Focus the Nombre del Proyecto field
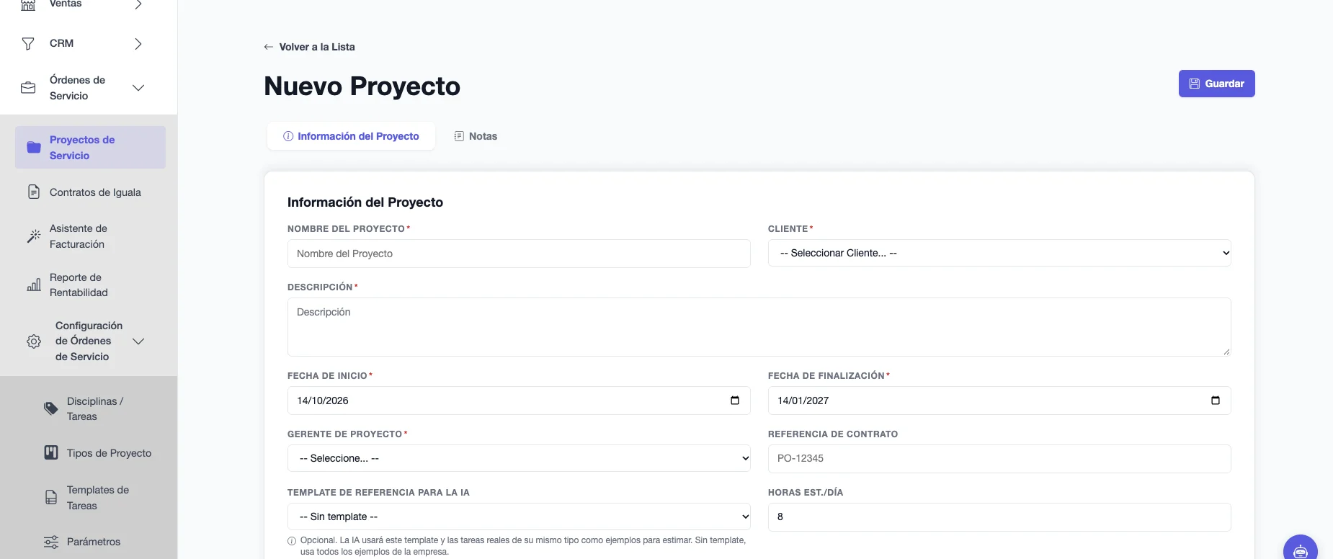Image resolution: width=1333 pixels, height=559 pixels. click(519, 254)
